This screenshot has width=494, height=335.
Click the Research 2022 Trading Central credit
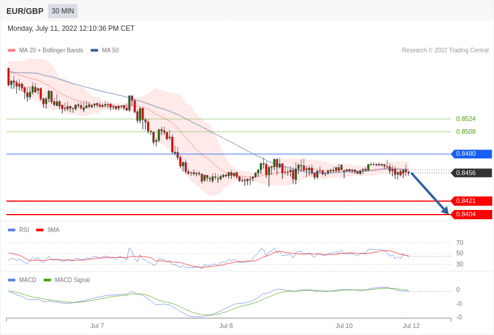pos(445,50)
